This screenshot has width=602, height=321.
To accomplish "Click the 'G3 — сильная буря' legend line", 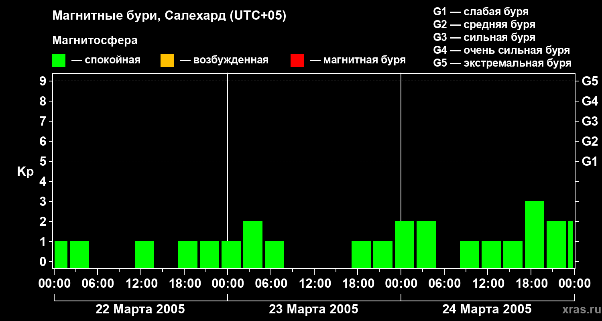I will [484, 37].
